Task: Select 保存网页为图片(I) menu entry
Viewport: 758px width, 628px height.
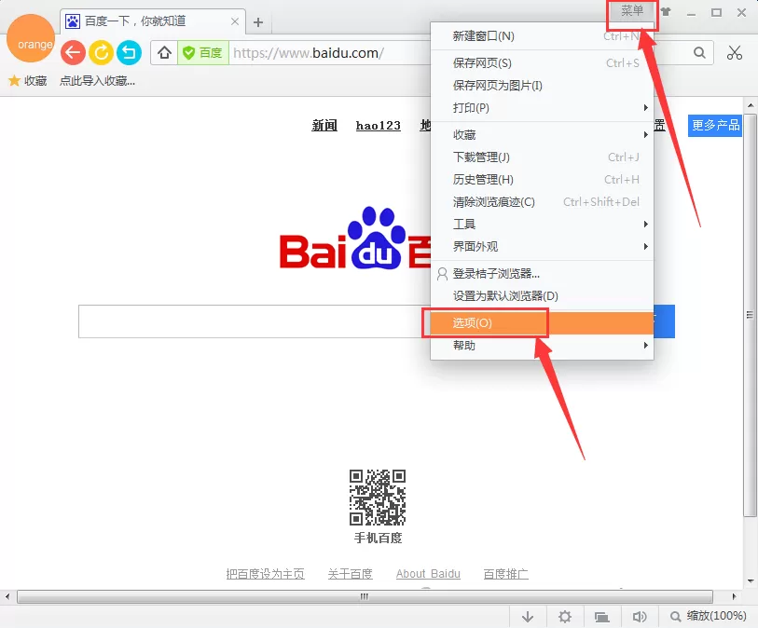Action: (542, 86)
